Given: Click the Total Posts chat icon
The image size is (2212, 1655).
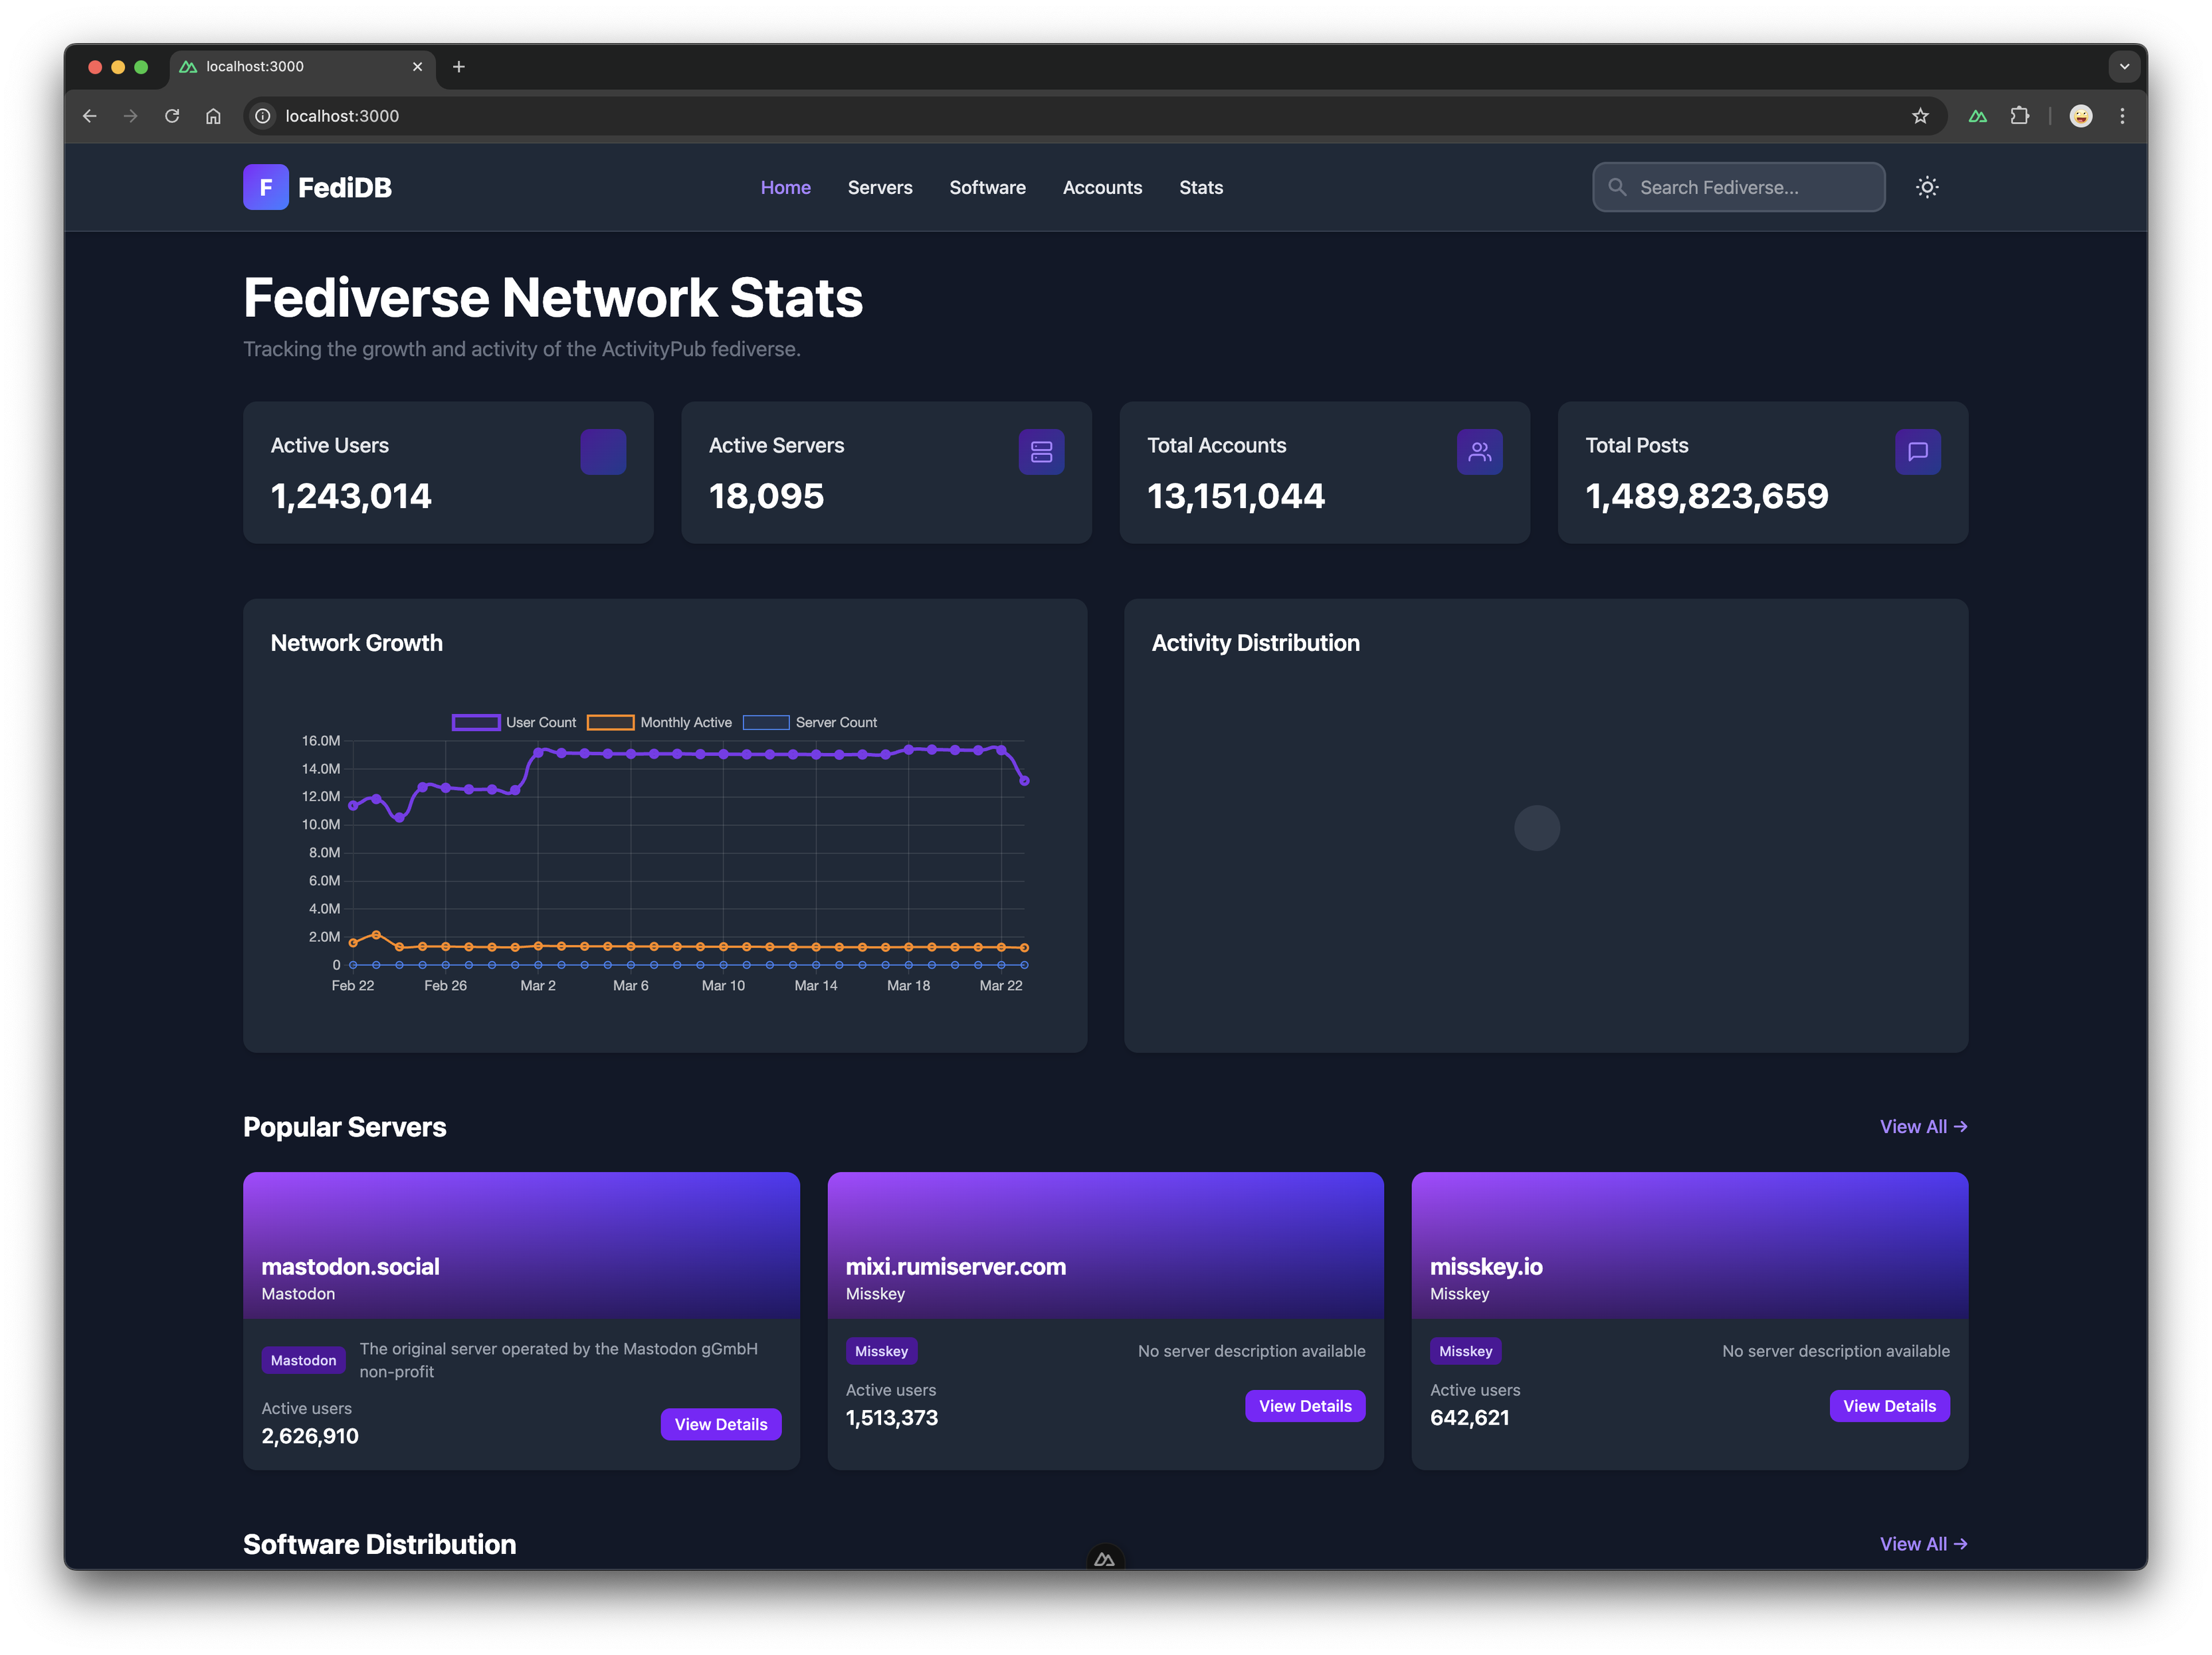Looking at the screenshot, I should 1917,452.
